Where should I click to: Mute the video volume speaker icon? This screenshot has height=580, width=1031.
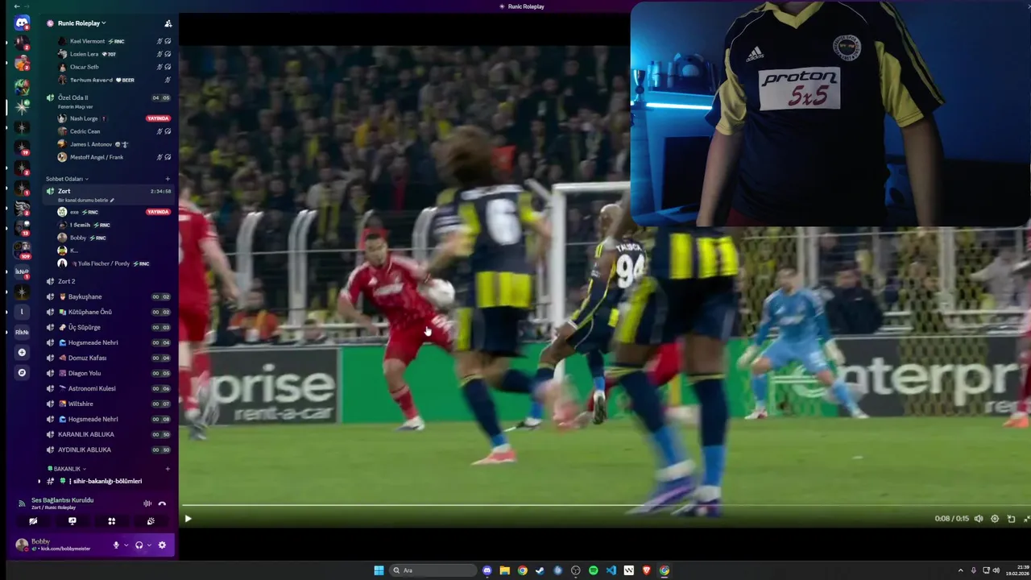pyautogui.click(x=979, y=519)
